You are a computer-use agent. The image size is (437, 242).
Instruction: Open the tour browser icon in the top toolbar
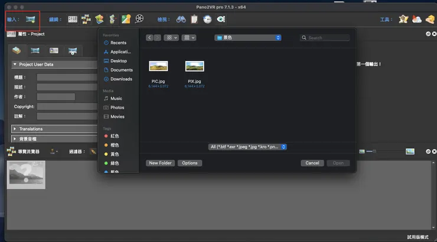[x=86, y=19]
